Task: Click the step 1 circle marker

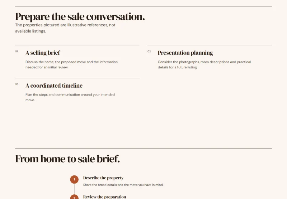Action: click(74, 179)
